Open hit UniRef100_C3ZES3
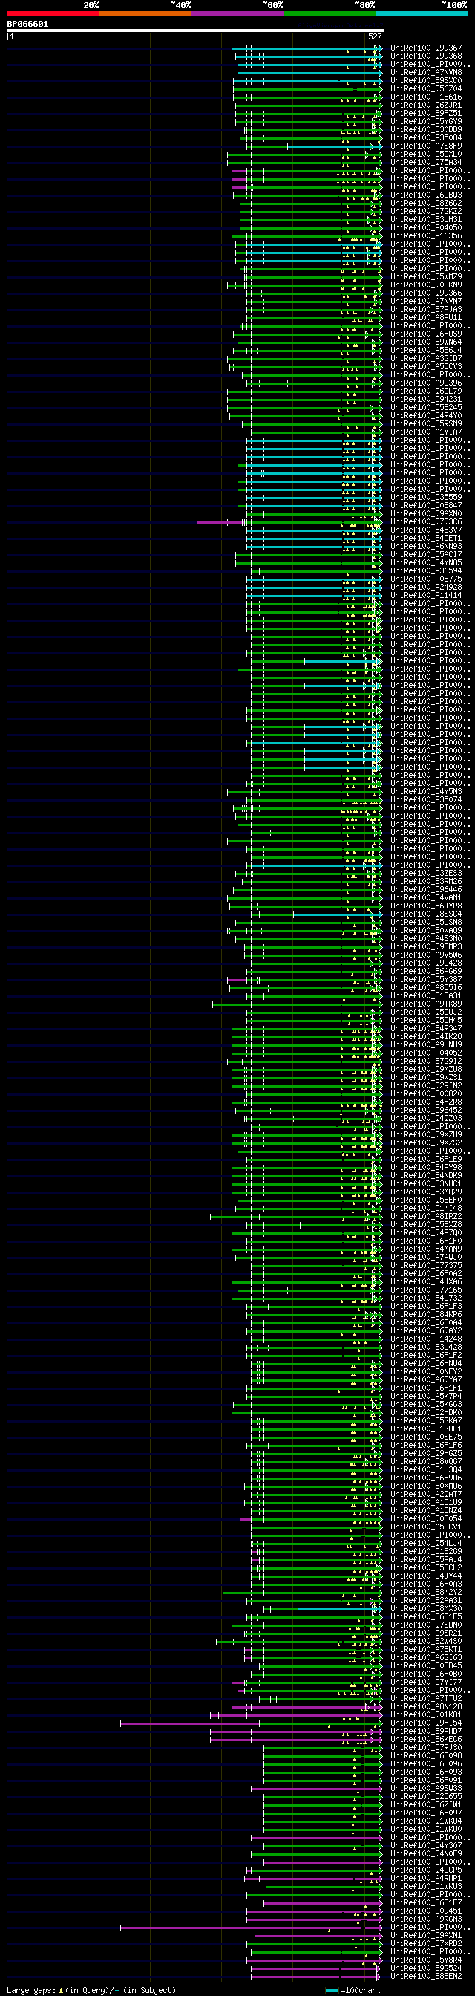 click(x=426, y=874)
